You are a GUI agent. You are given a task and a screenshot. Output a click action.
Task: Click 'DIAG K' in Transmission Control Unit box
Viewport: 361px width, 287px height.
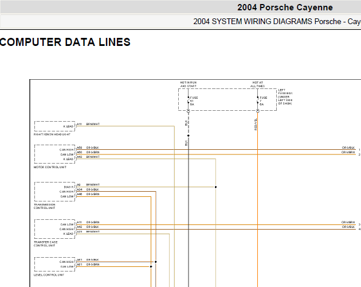69,187
